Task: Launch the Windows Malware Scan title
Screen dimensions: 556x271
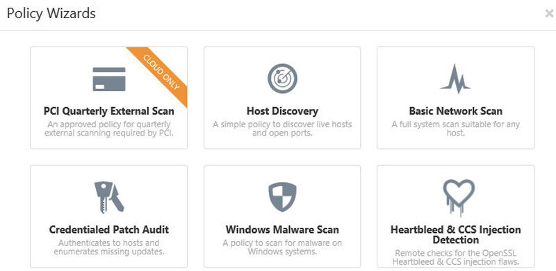Action: pyautogui.click(x=282, y=229)
